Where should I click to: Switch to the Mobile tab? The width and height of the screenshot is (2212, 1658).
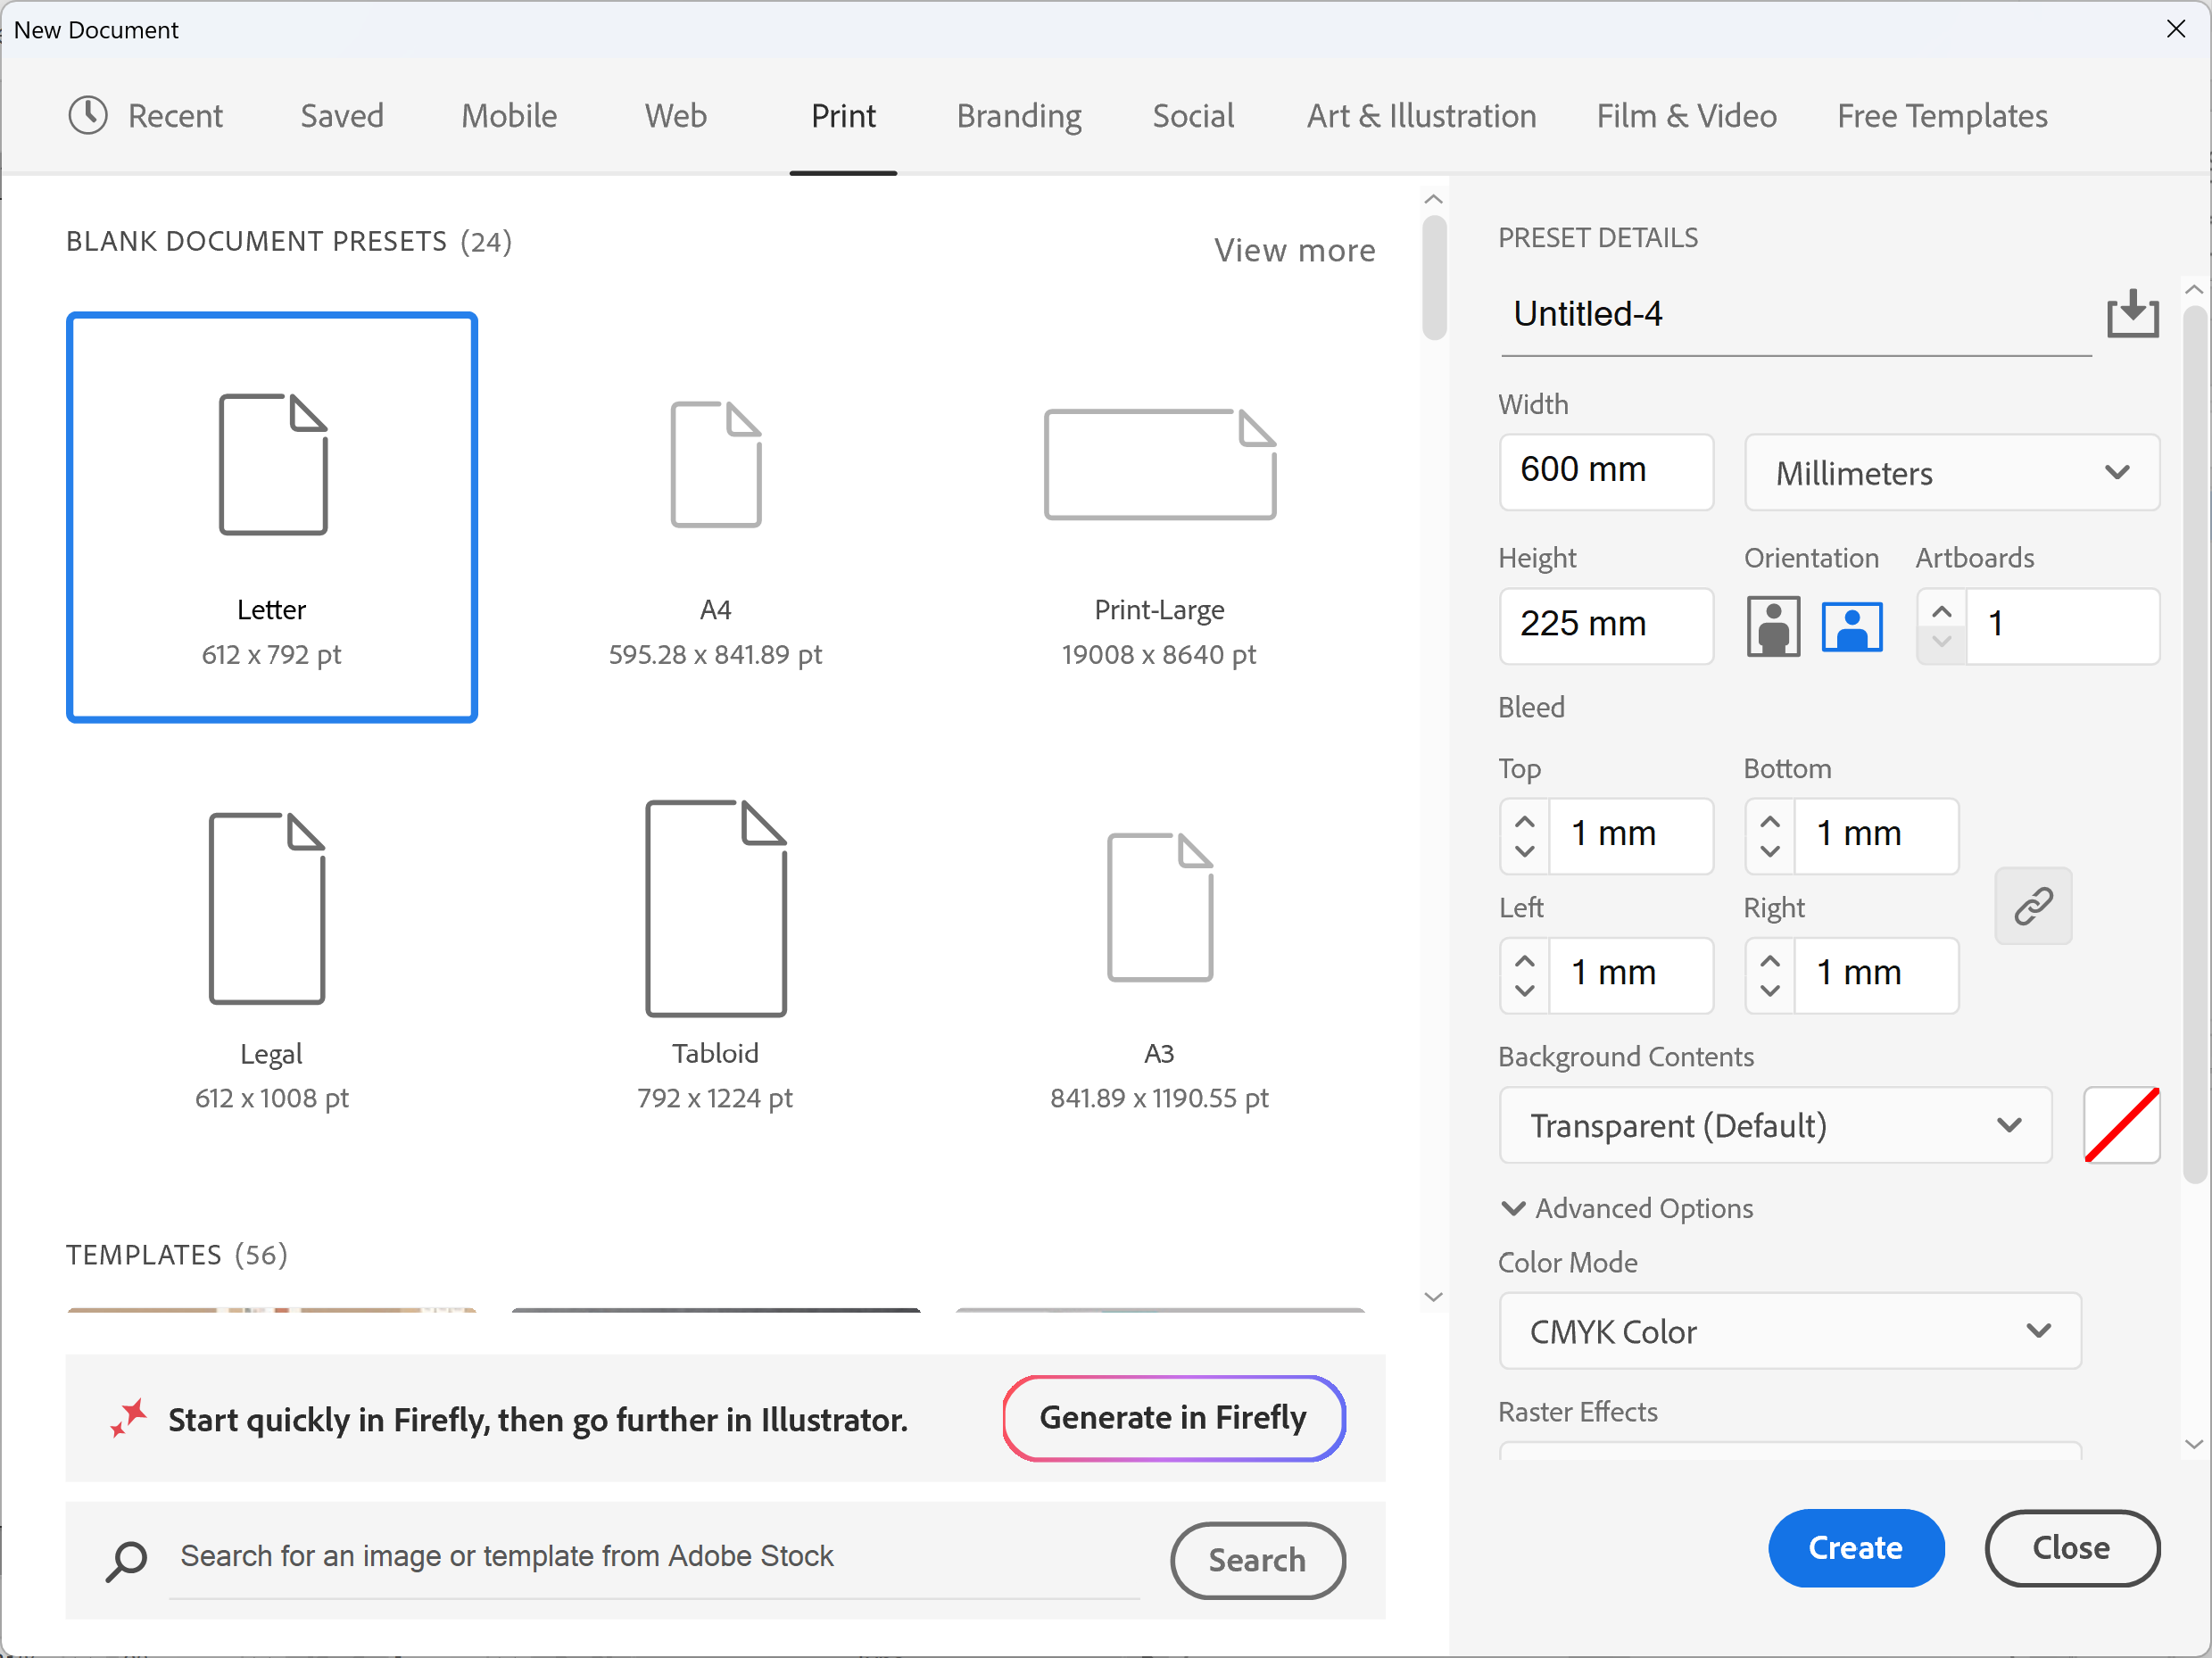pos(509,116)
